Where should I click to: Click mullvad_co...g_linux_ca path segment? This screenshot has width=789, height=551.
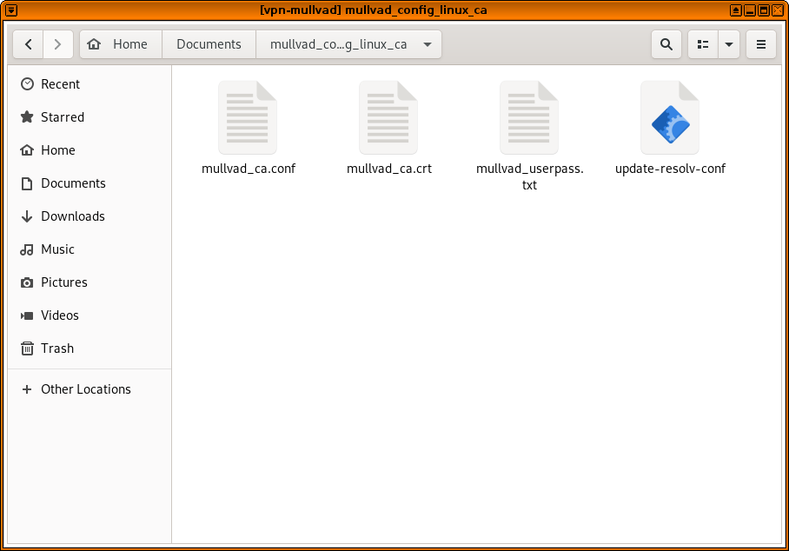tap(338, 44)
